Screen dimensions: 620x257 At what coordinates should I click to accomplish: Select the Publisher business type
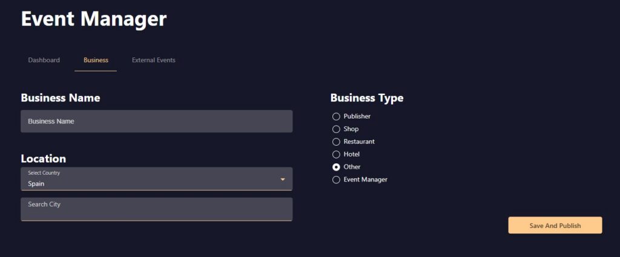(337, 116)
